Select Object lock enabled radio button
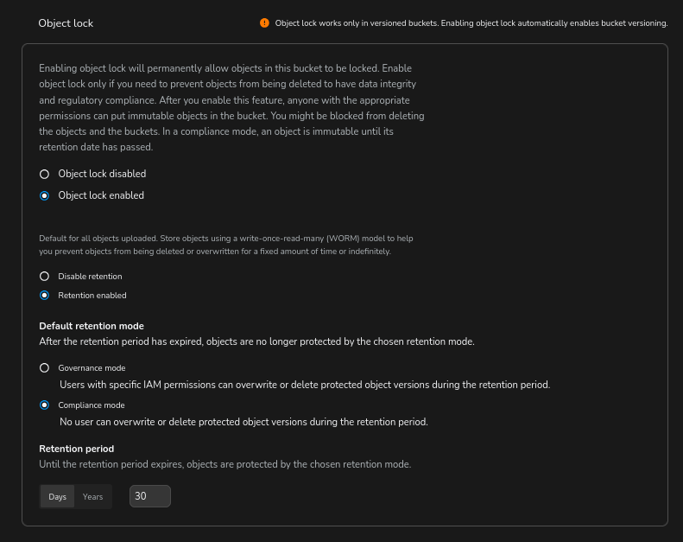Viewport: 683px width, 542px height. [45, 195]
